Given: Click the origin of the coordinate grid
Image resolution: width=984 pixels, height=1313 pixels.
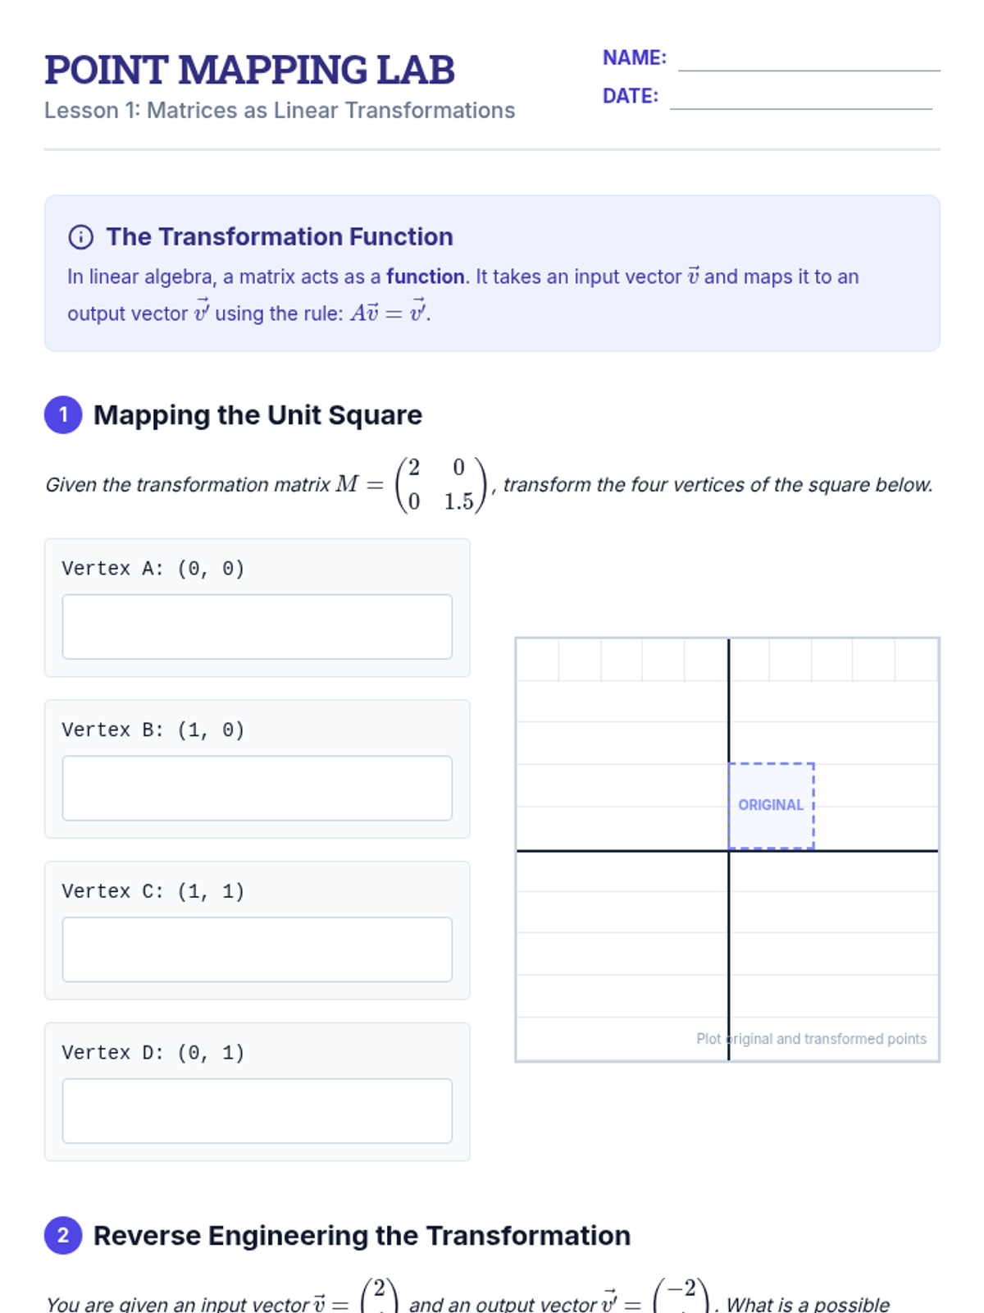Looking at the screenshot, I should (729, 851).
